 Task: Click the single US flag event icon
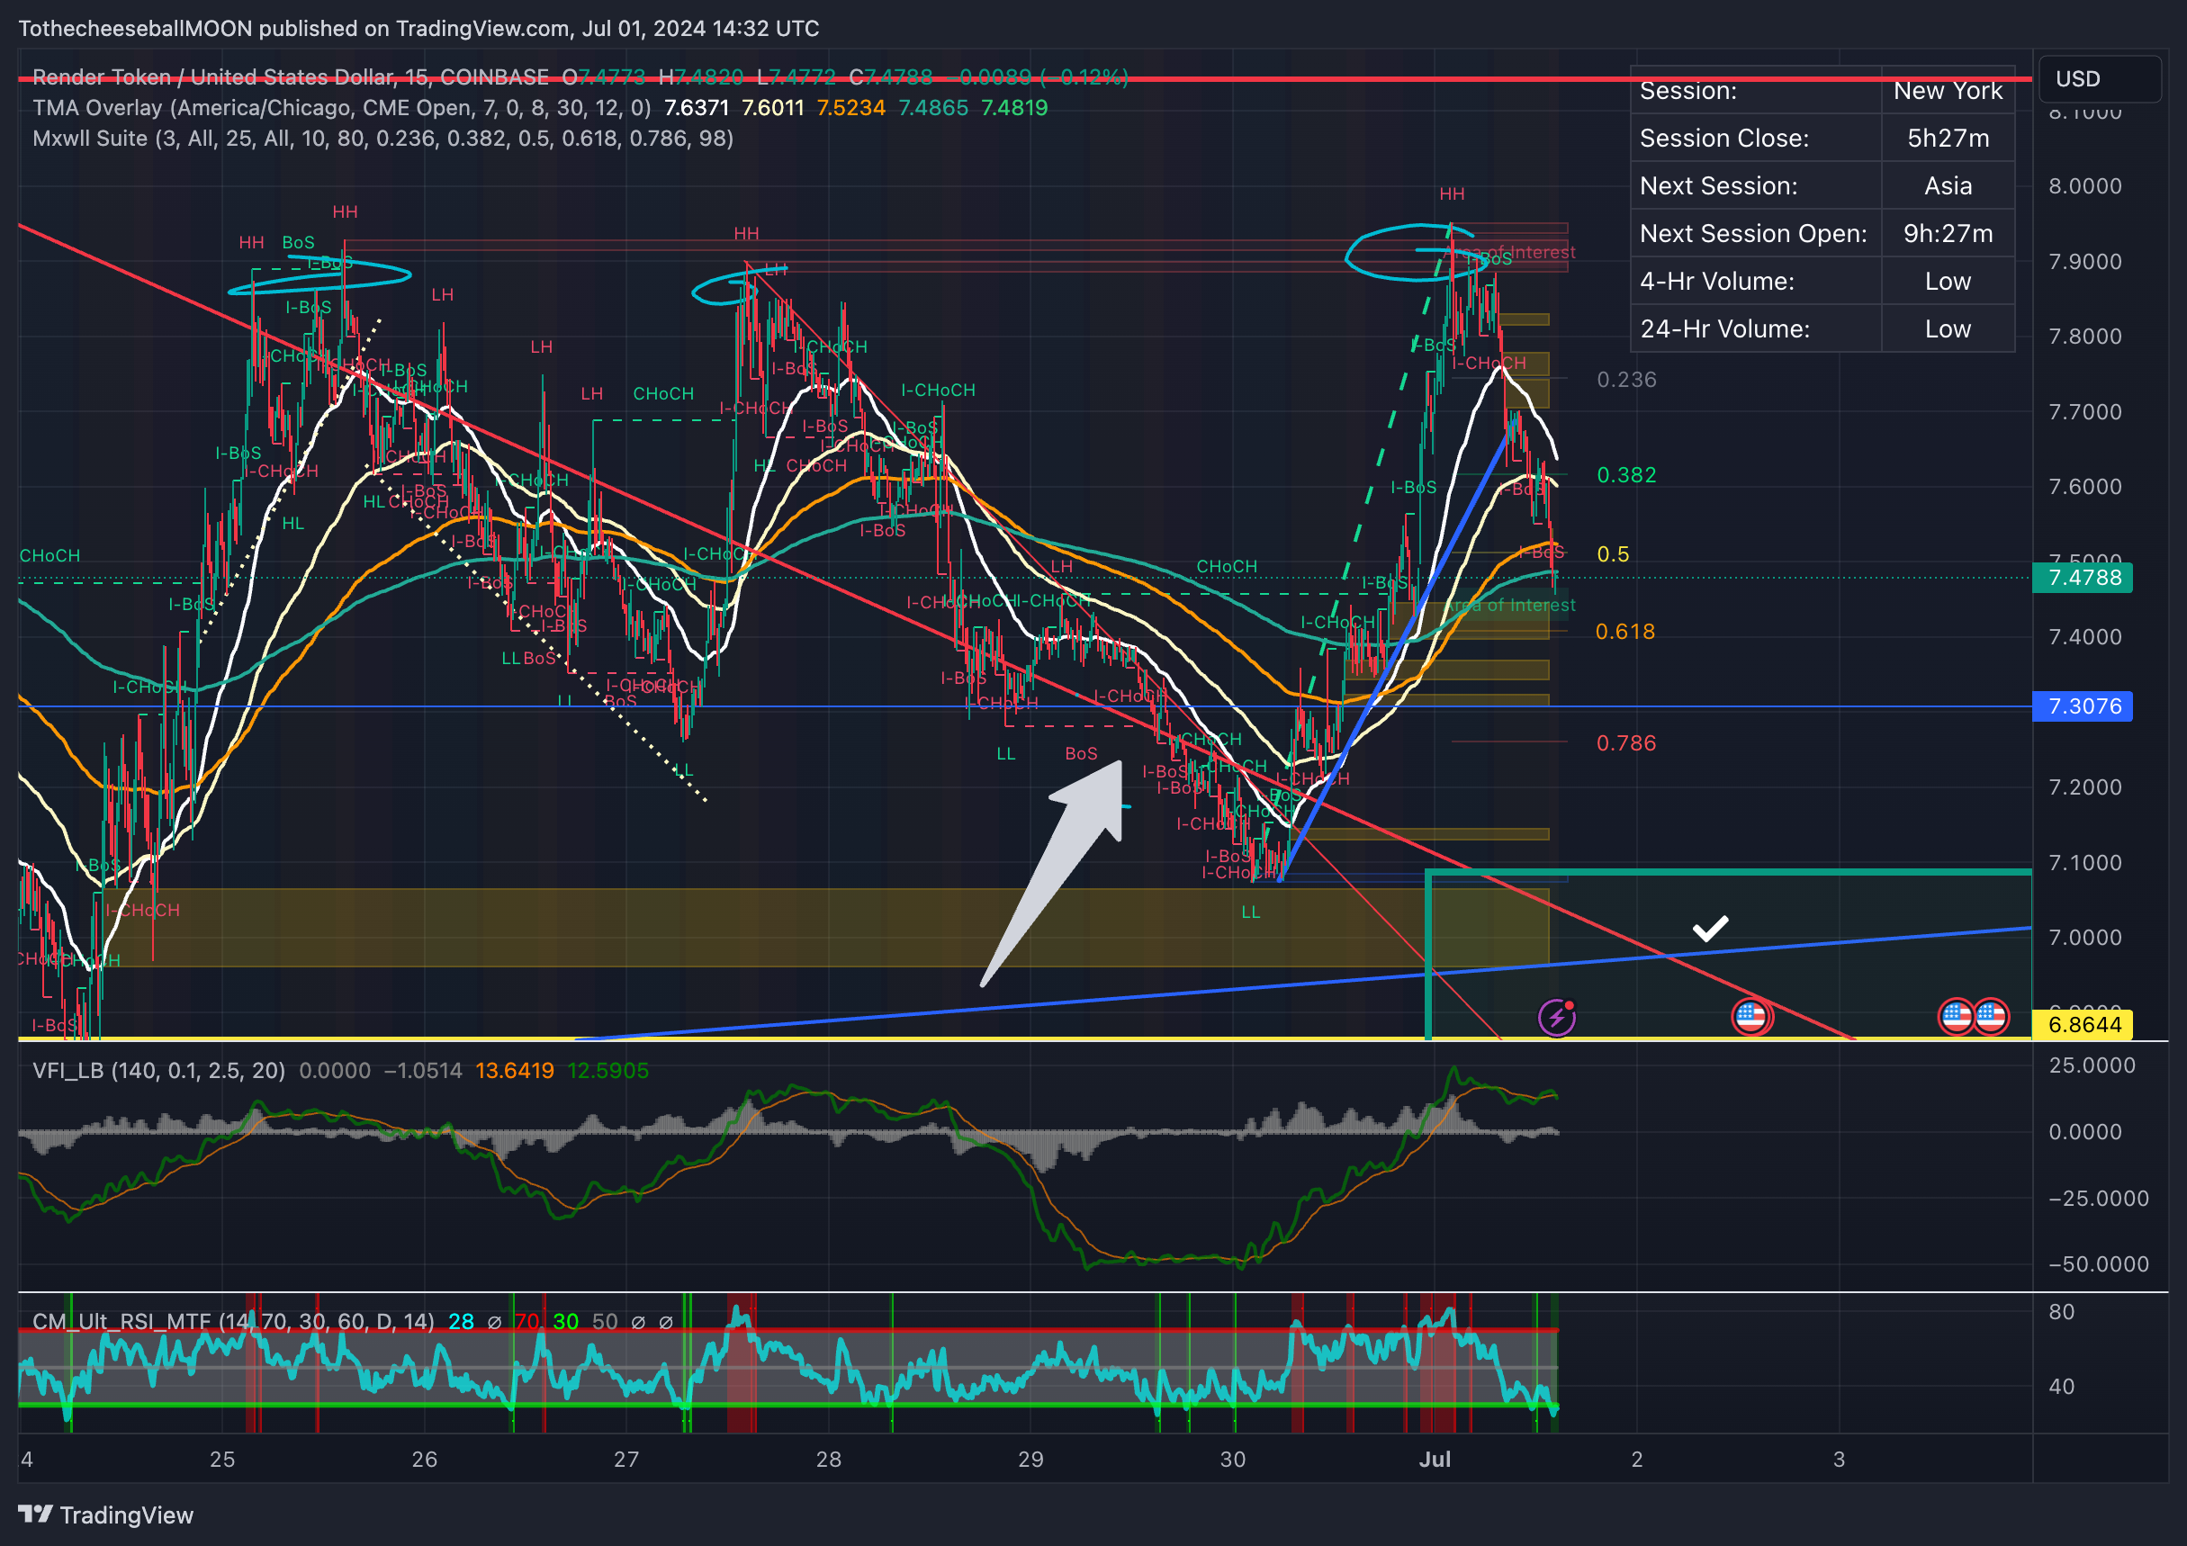[x=1751, y=1018]
